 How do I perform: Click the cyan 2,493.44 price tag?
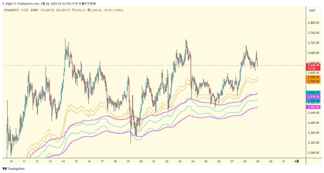(314, 101)
